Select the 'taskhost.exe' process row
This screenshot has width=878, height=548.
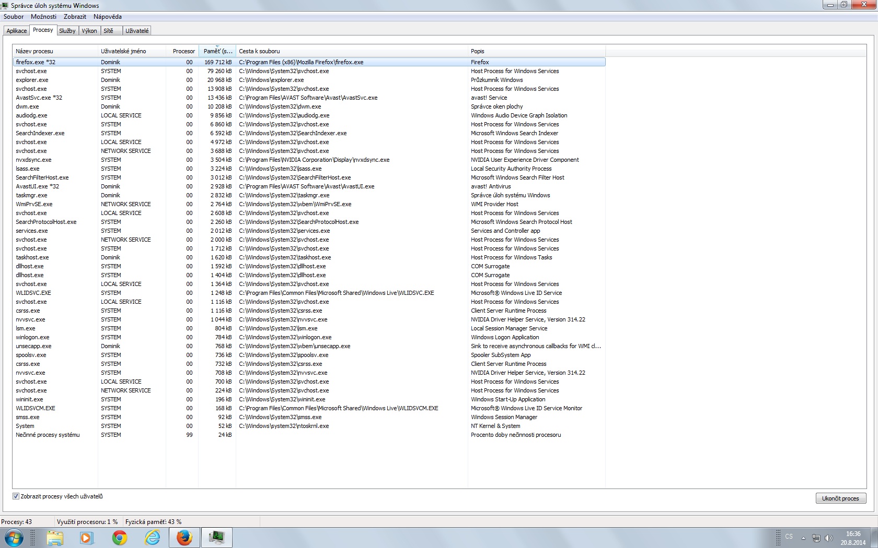309,257
